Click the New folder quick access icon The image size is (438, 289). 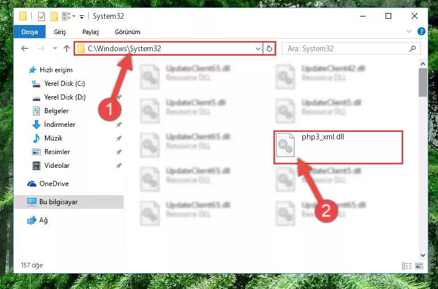click(x=54, y=16)
